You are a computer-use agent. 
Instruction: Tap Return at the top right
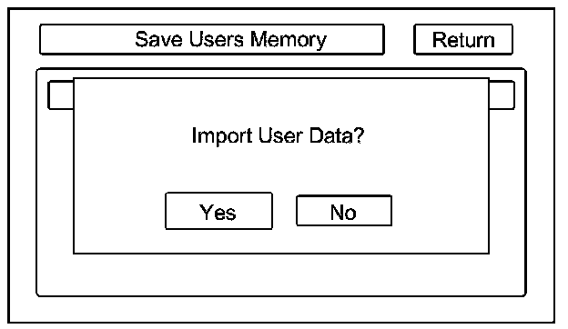point(463,40)
